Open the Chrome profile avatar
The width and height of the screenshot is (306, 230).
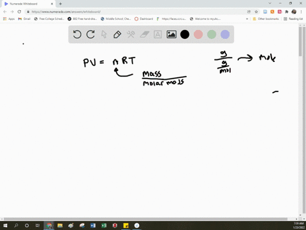[x=294, y=11]
